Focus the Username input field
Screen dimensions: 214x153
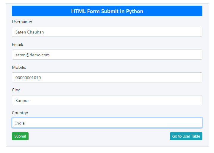pos(107,32)
